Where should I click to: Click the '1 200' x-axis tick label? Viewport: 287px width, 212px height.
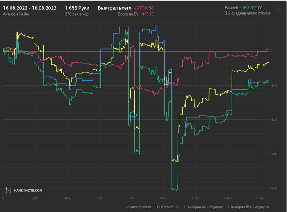point(196,198)
